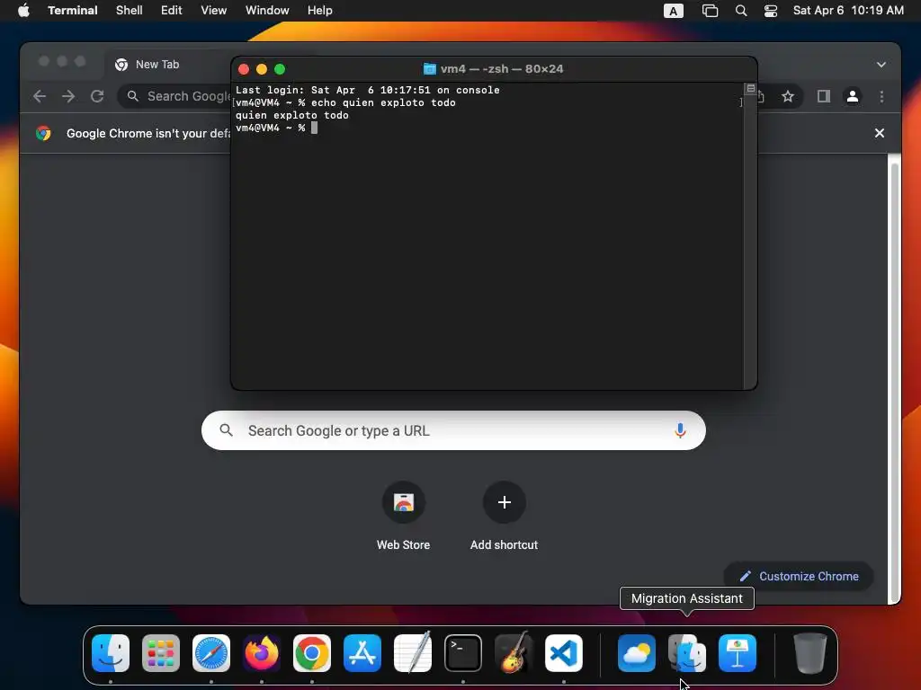The height and width of the screenshot is (690, 921).
Task: Click Chrome's forward navigation arrow
Action: click(x=68, y=96)
